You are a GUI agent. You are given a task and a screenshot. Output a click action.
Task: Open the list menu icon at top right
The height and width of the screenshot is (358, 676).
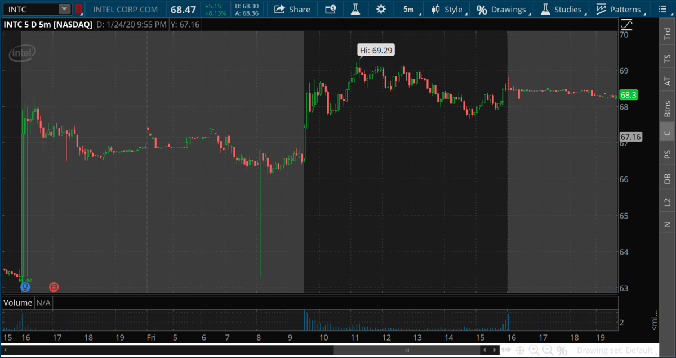(x=663, y=9)
